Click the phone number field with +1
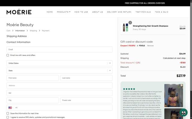 (59, 108)
